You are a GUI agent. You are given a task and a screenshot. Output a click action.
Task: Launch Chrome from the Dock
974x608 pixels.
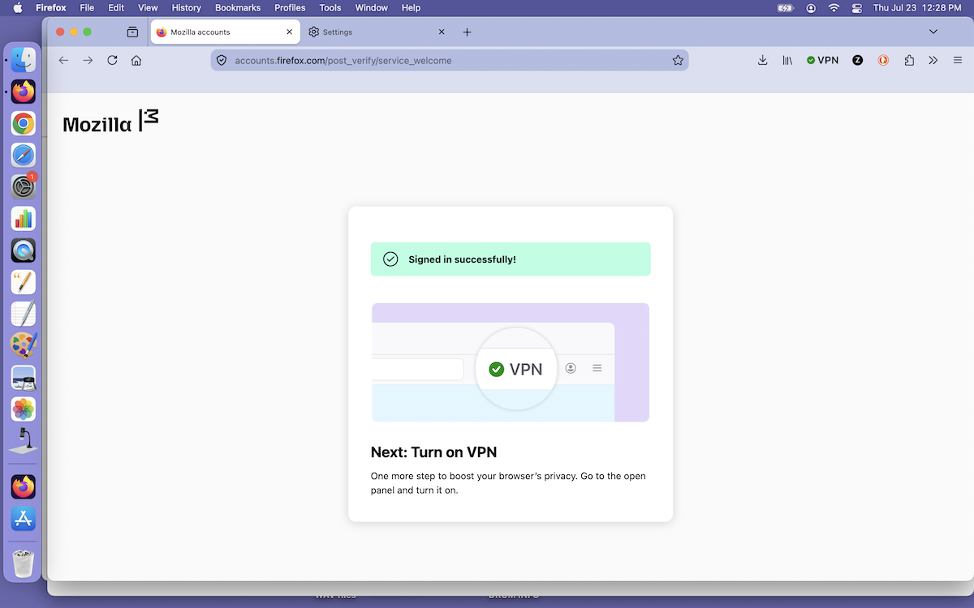pyautogui.click(x=24, y=123)
